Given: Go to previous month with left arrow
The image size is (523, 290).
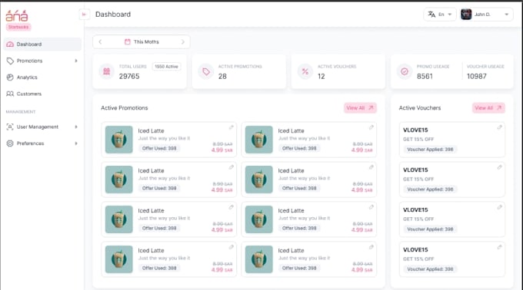Looking at the screenshot, I should tap(100, 42).
